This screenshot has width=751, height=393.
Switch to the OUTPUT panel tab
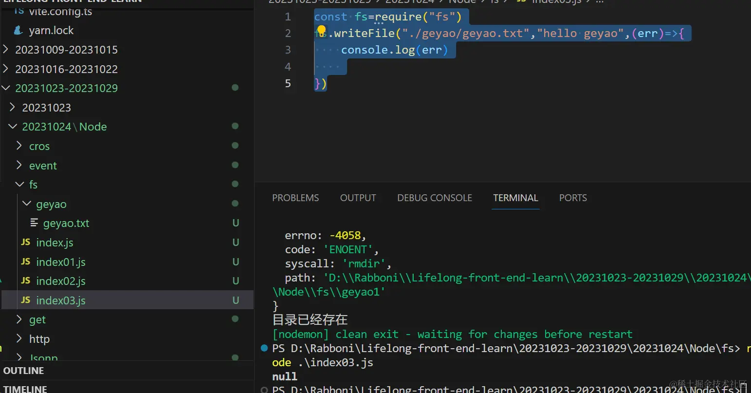click(358, 198)
